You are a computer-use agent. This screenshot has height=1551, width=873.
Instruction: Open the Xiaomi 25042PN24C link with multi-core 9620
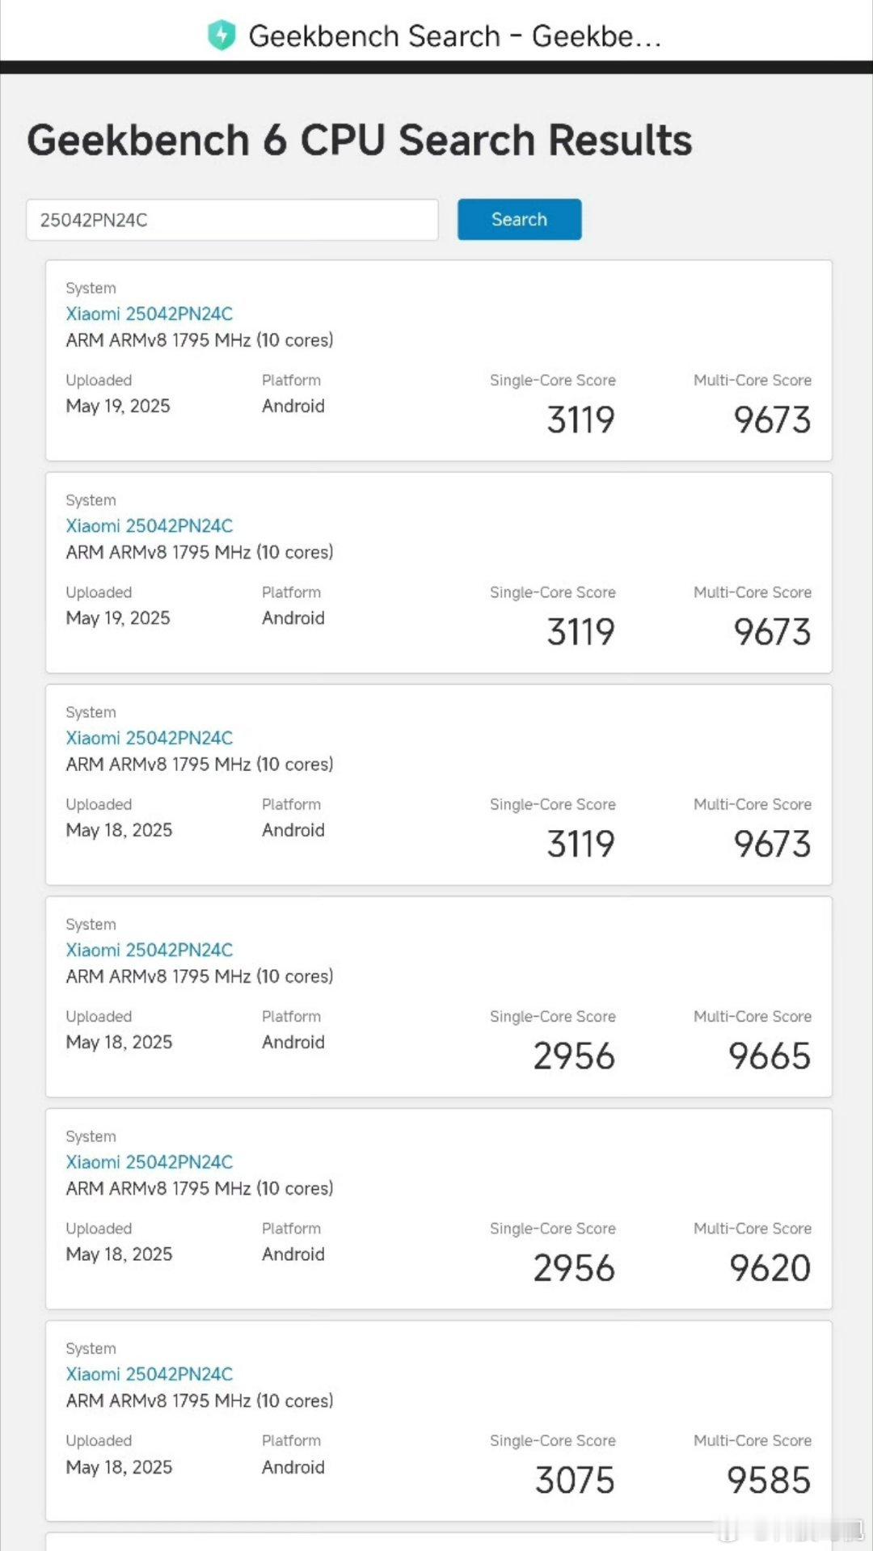pyautogui.click(x=150, y=1161)
